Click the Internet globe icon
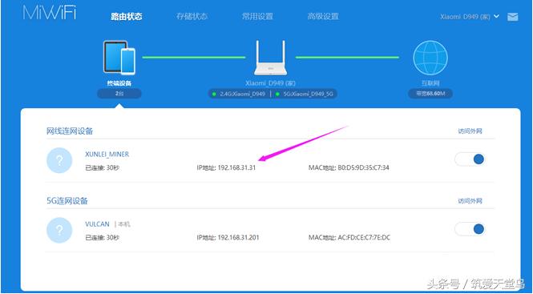The image size is (533, 294). (430, 58)
